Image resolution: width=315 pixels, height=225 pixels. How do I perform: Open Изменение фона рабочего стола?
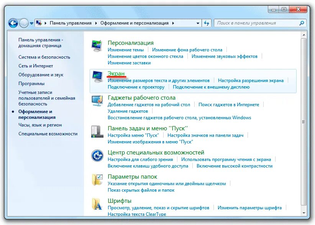pyautogui.click(x=187, y=50)
